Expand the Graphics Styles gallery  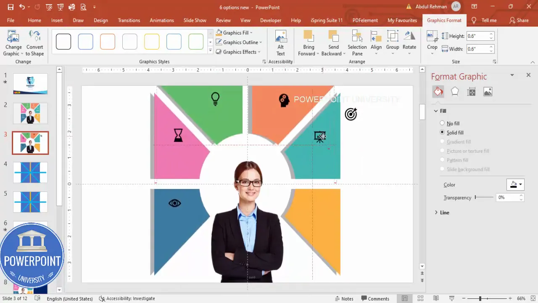210,50
